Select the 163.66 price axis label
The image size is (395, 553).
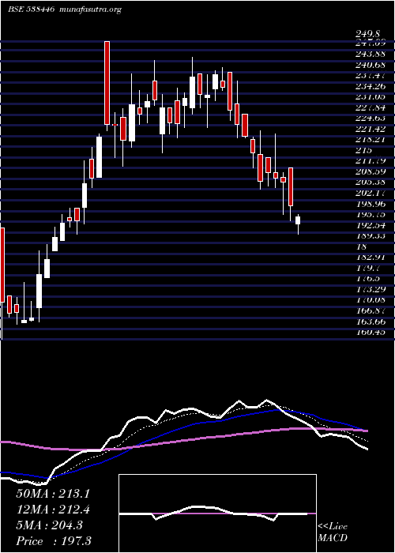click(371, 322)
